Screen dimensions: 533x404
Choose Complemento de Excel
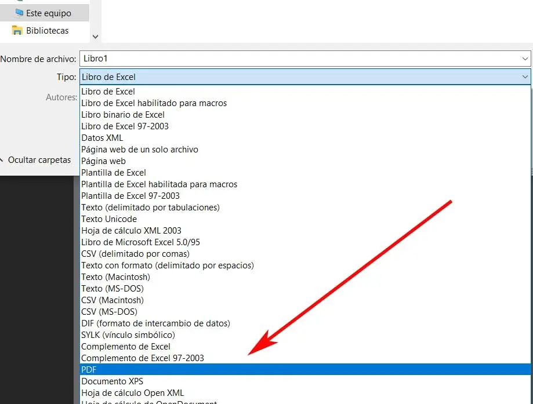click(305, 347)
